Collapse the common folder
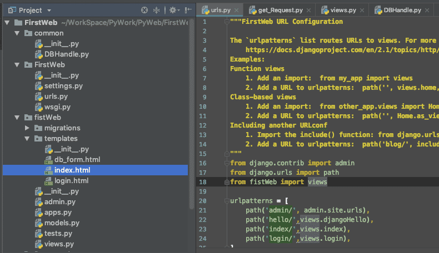The width and height of the screenshot is (439, 253). [17, 33]
